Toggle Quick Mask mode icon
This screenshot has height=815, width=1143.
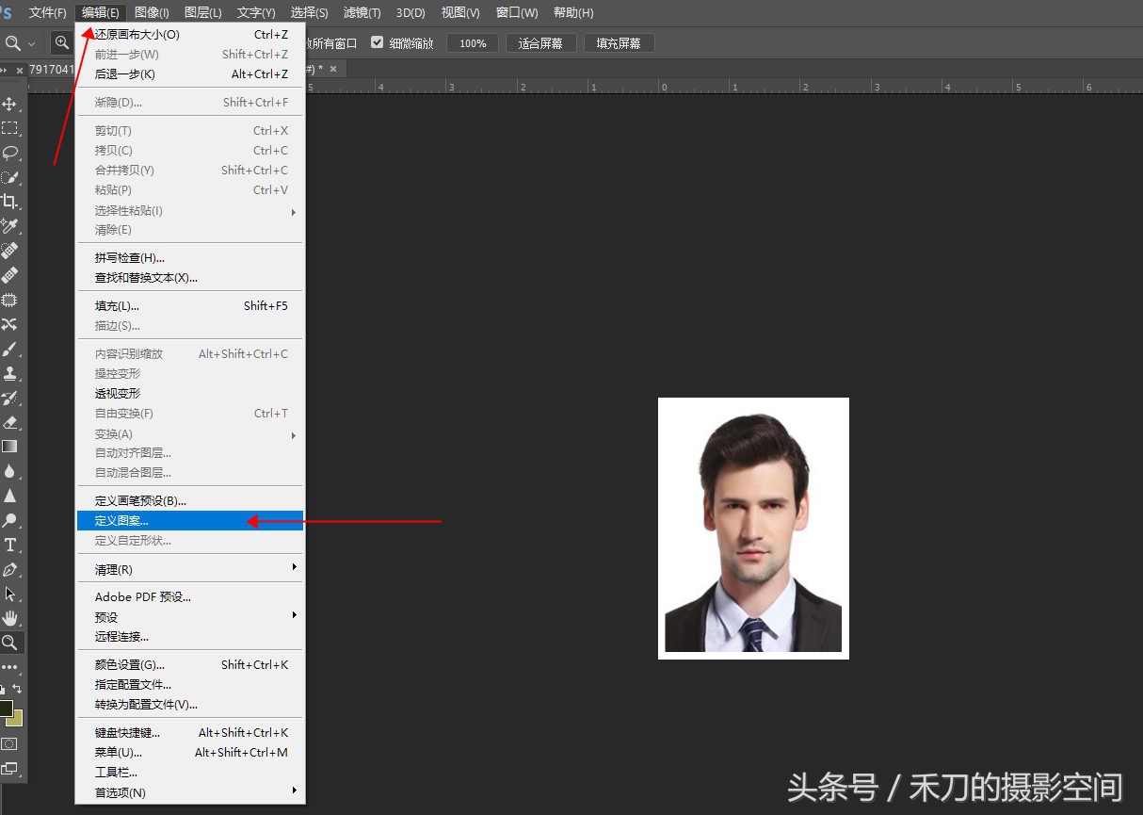[x=10, y=743]
